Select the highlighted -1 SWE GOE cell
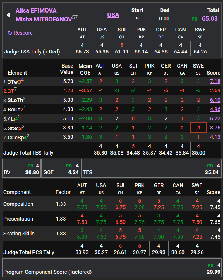Screen dimensions: 223x280 coord(198,128)
